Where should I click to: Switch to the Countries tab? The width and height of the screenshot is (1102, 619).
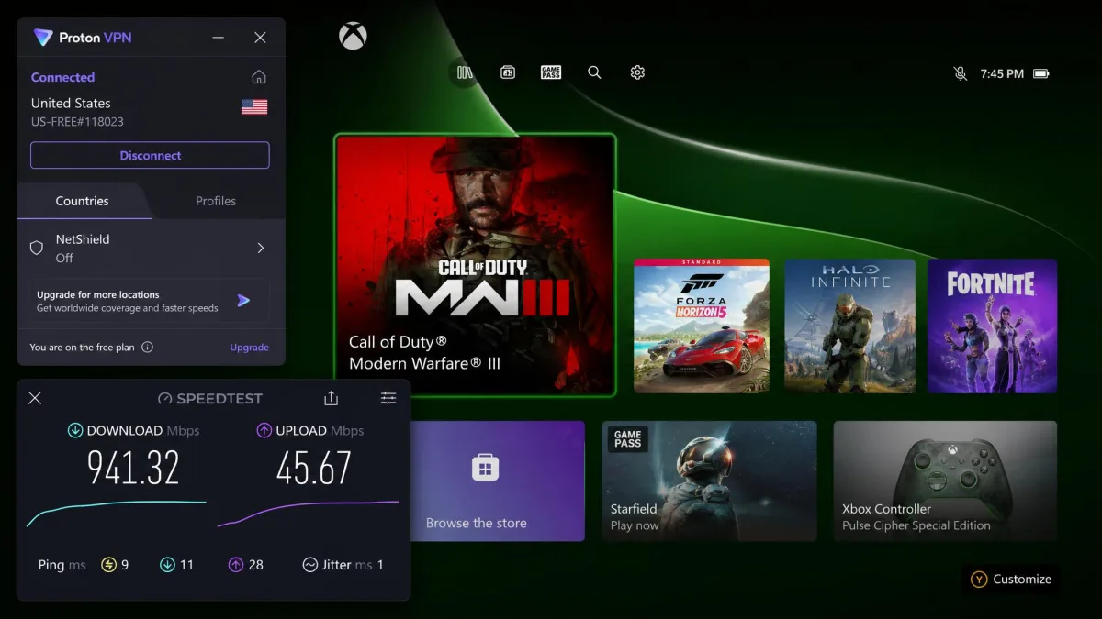click(83, 201)
